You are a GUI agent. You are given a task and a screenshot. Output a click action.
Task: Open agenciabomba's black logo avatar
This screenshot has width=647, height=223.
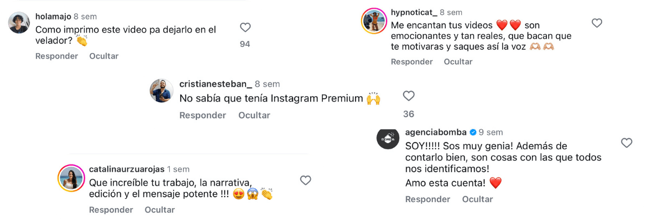(388, 139)
